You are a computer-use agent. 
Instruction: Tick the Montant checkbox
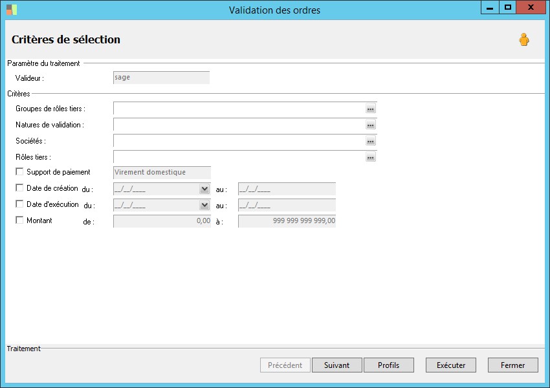19,220
